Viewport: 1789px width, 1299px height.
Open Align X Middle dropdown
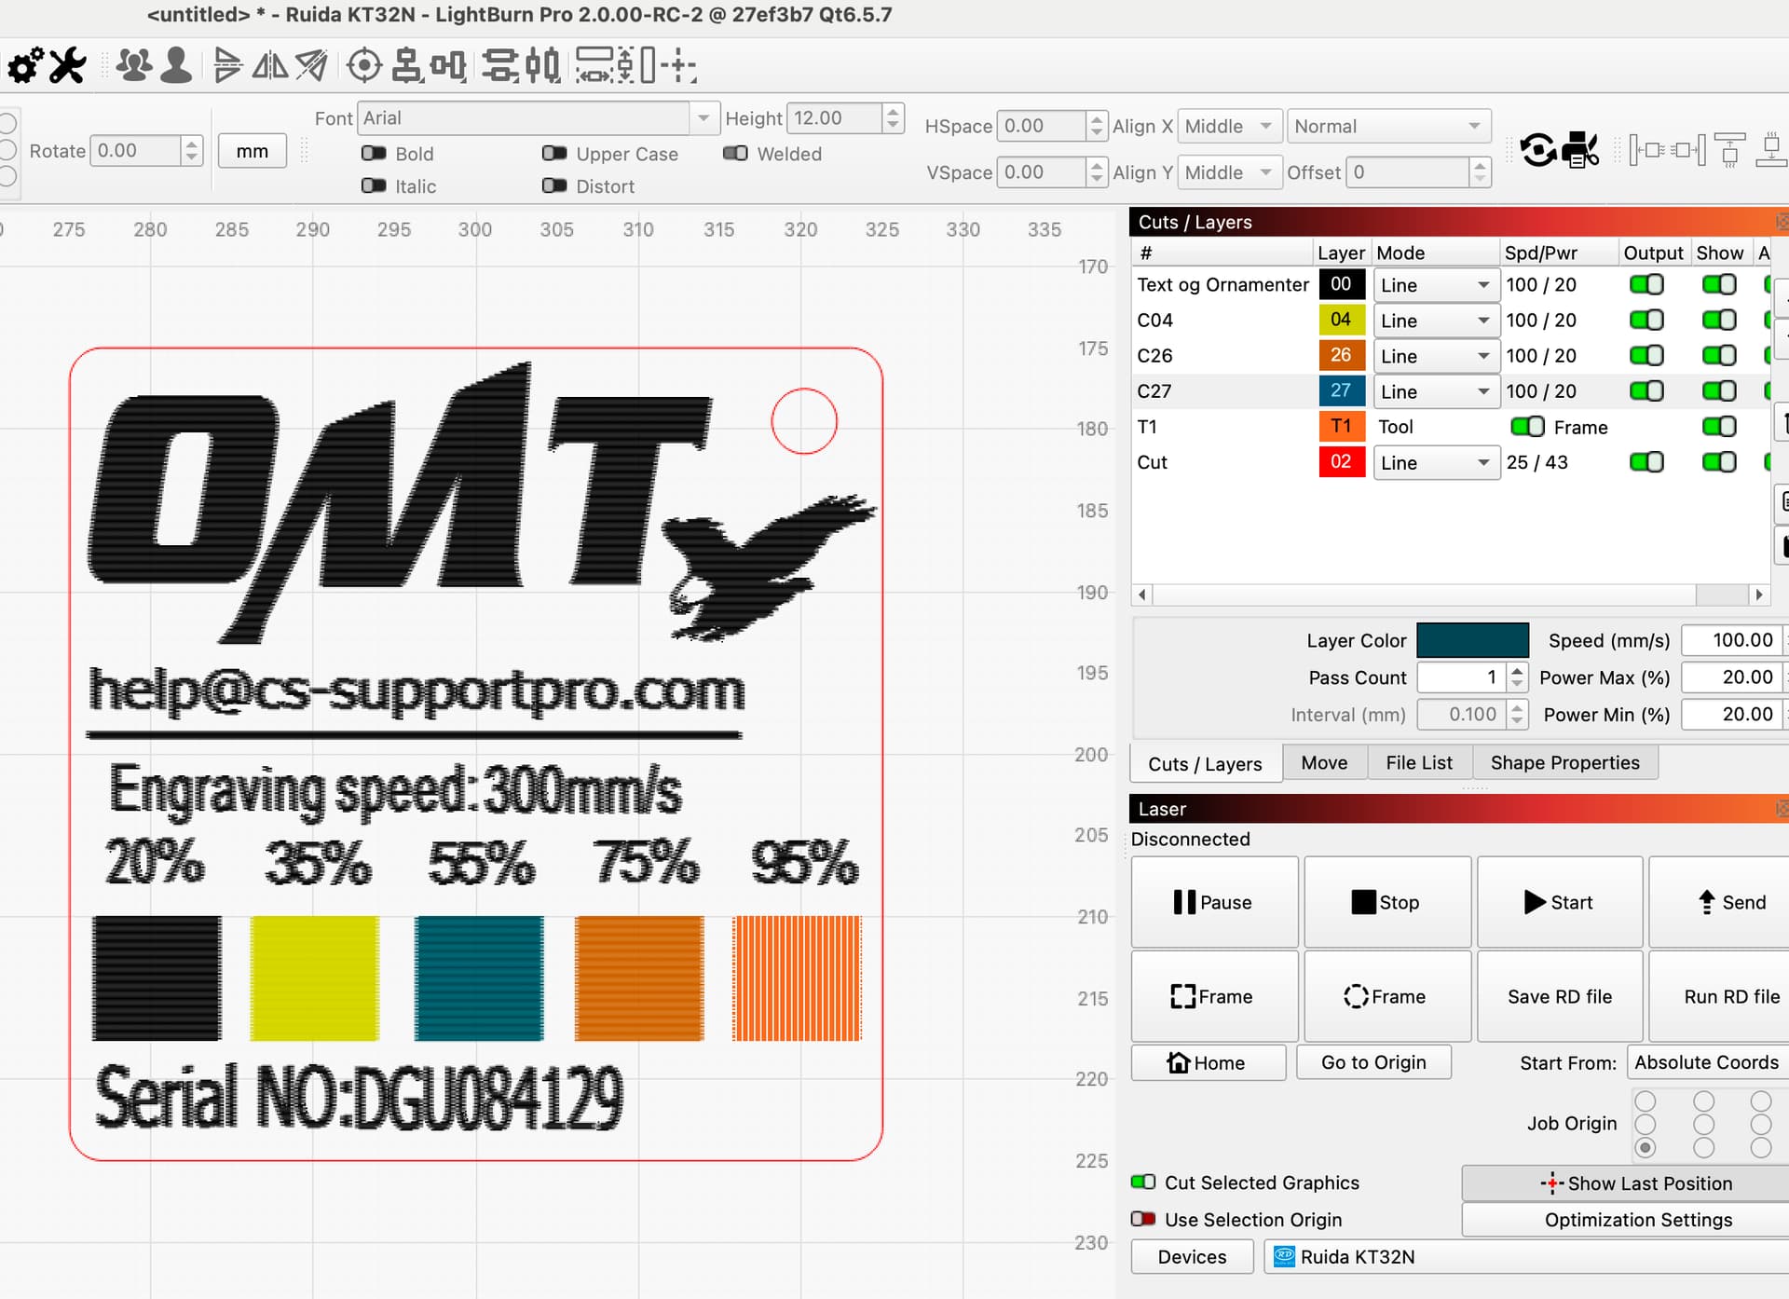tap(1229, 126)
